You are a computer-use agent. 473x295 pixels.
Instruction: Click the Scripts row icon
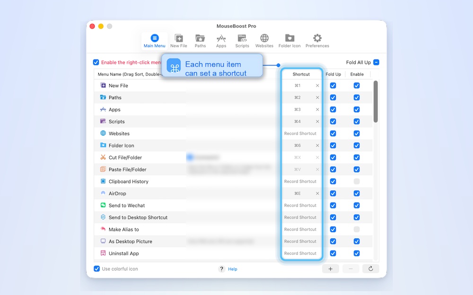coord(103,121)
